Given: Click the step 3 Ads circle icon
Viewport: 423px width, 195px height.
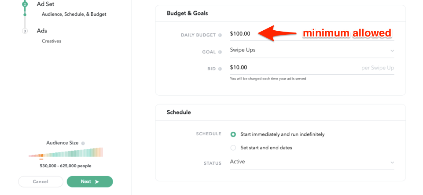Looking at the screenshot, I should [x=25, y=31].
